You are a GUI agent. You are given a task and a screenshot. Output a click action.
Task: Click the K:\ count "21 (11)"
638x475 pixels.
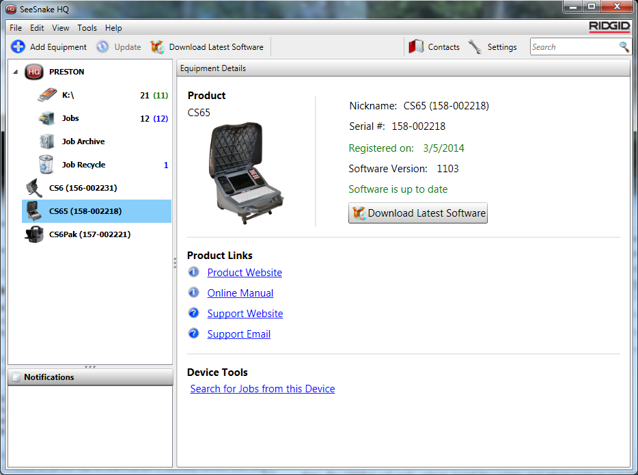click(154, 95)
